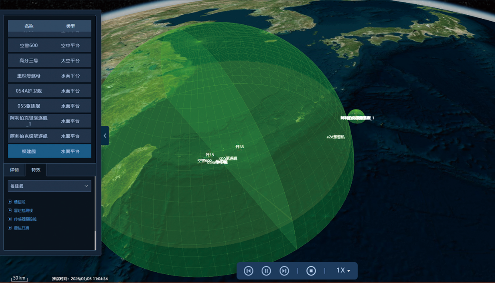Click 太空平台 type cell of 高分三号
The height and width of the screenshot is (283, 495).
click(x=71, y=60)
